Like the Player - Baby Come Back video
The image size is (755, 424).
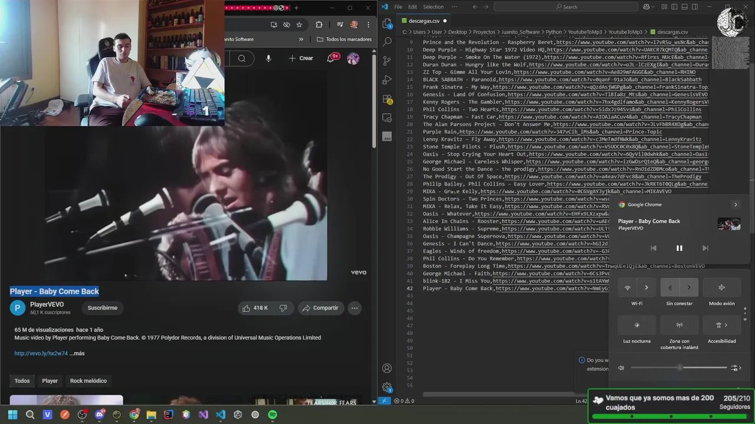coord(255,308)
